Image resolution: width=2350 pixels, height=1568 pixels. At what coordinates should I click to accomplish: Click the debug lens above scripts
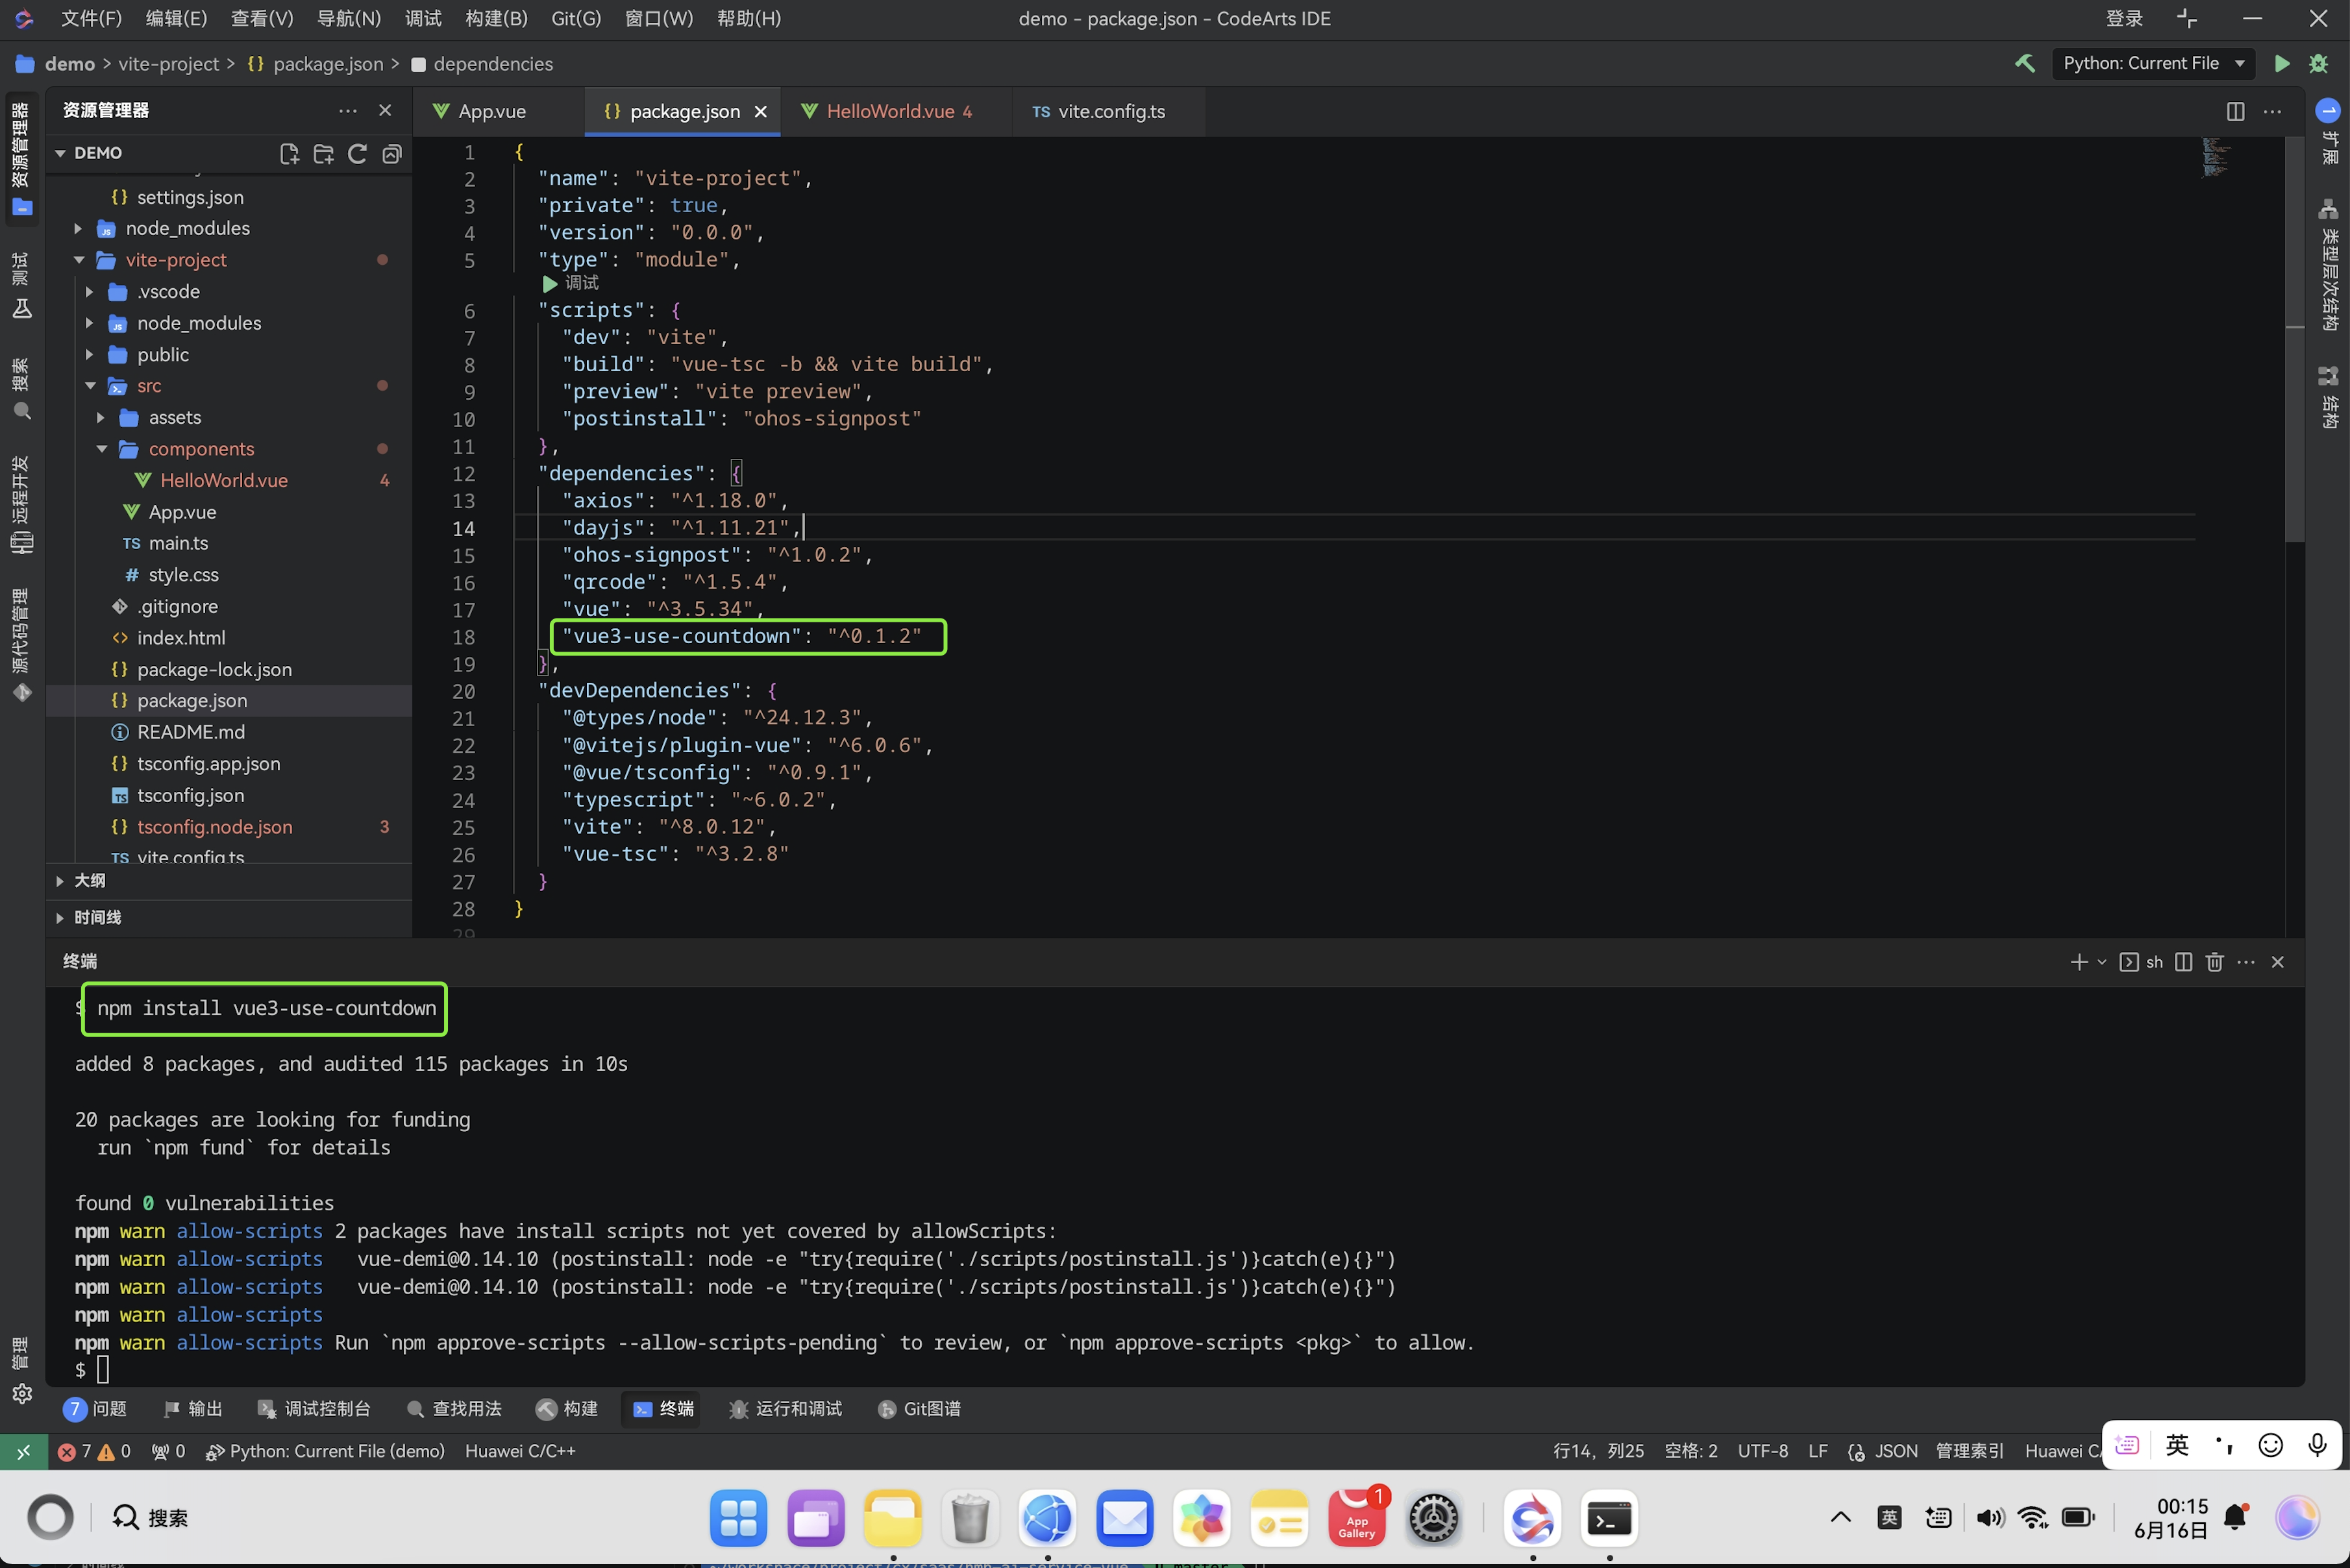[571, 284]
